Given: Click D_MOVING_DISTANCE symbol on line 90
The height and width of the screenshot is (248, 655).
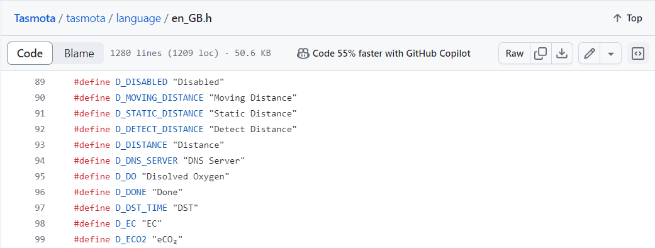Looking at the screenshot, I should 159,98.
